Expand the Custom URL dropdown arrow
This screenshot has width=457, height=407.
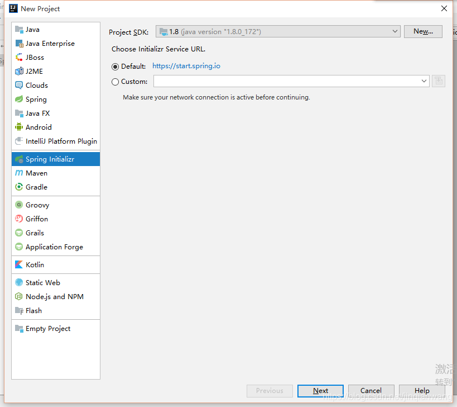click(x=424, y=81)
